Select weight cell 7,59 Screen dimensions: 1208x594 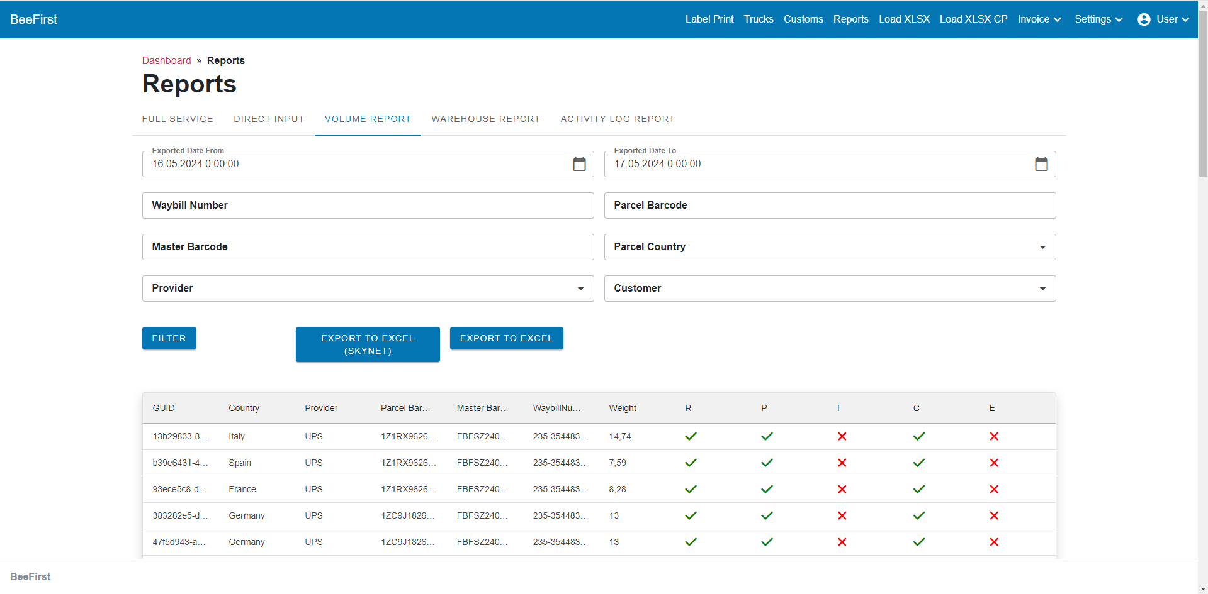pos(618,463)
